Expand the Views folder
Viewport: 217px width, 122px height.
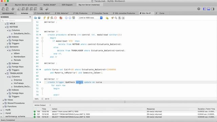tap(3, 100)
